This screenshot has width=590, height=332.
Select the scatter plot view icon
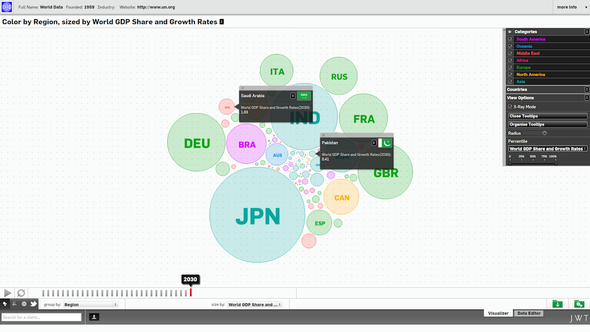[15, 304]
